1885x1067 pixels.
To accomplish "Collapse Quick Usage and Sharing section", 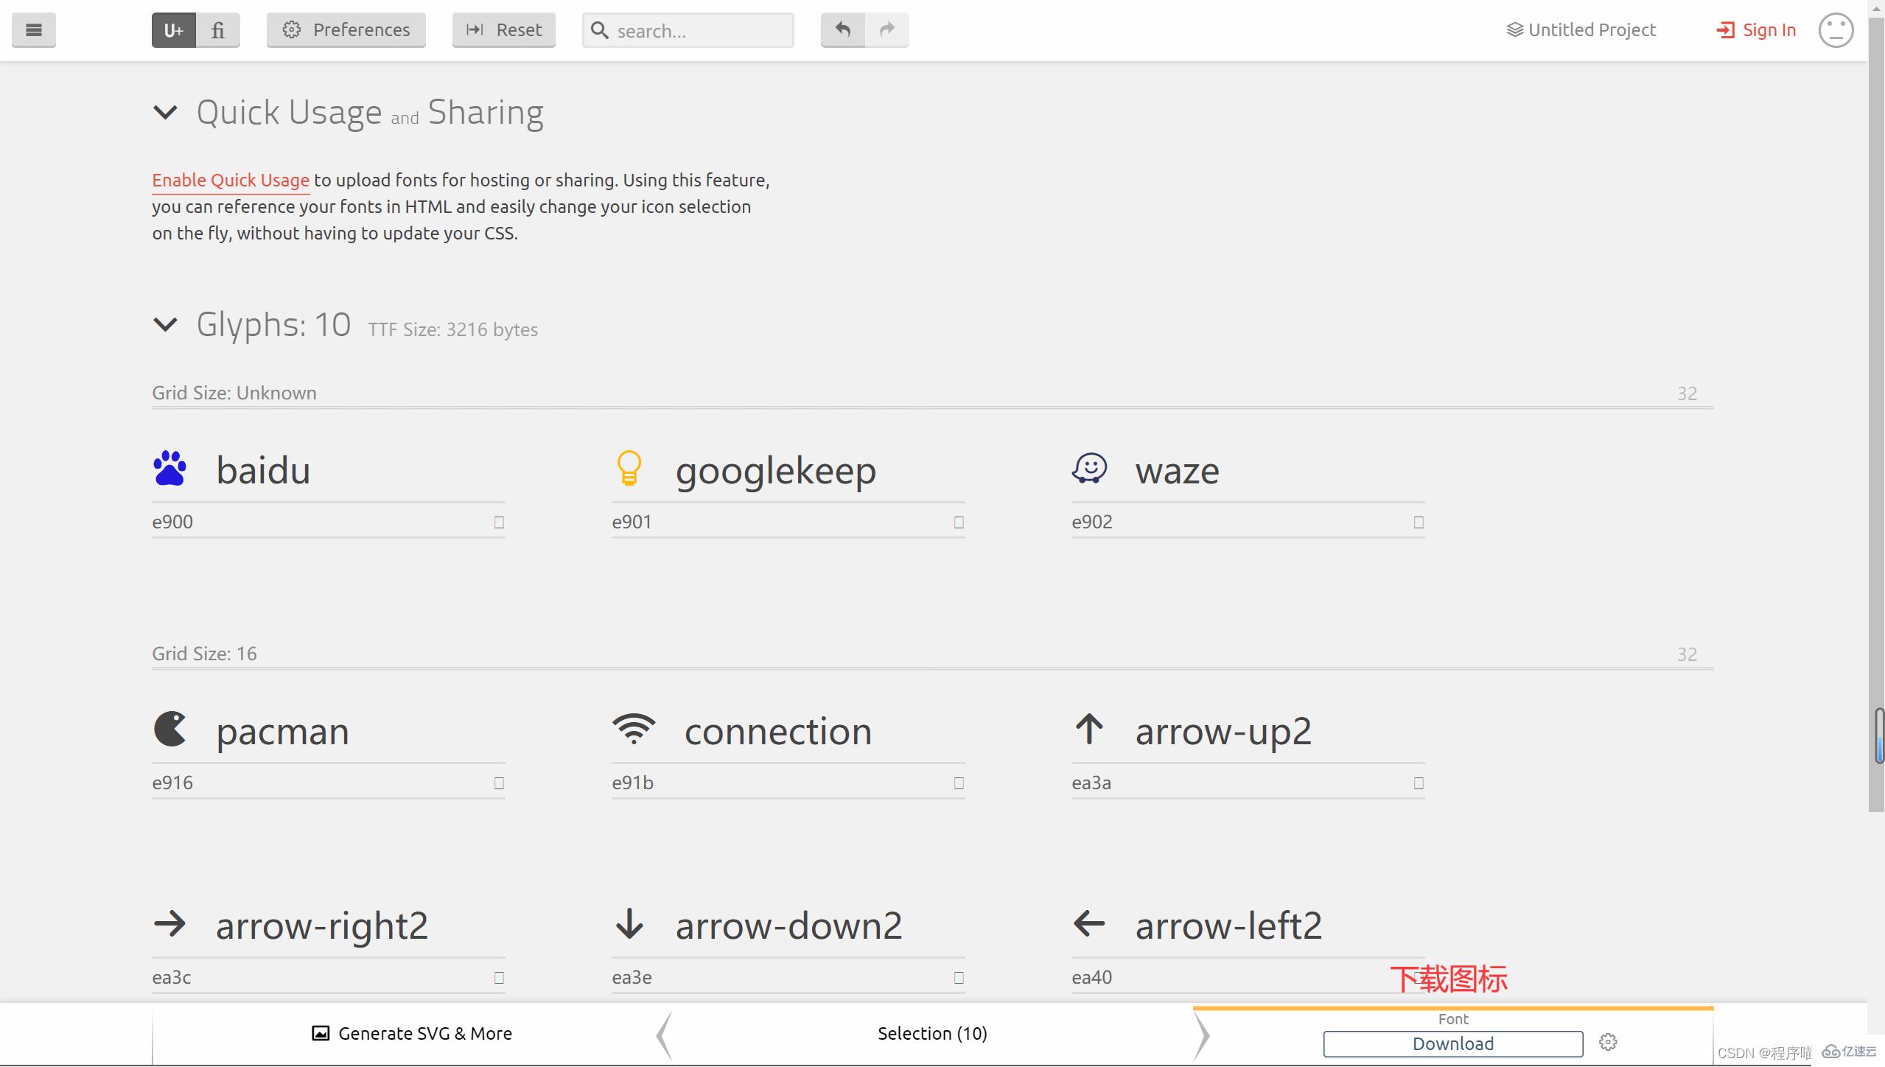I will (x=165, y=113).
